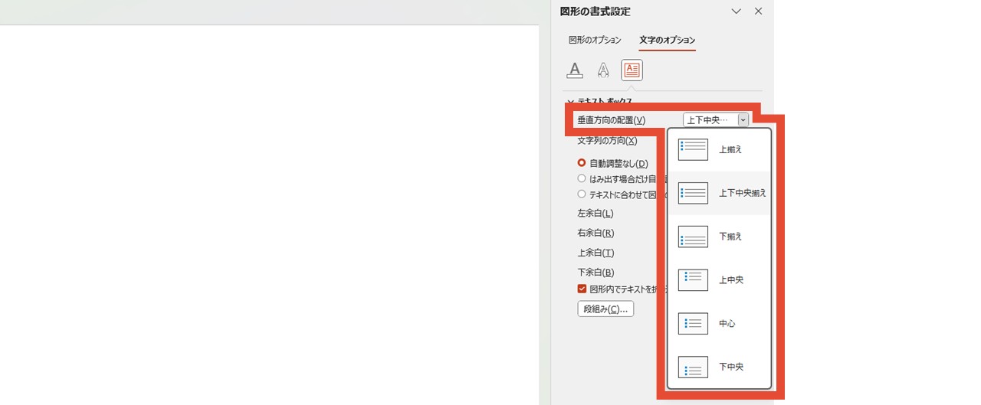Select テキストに合わせて図形 radio button
The height and width of the screenshot is (405, 981).
[x=582, y=194]
